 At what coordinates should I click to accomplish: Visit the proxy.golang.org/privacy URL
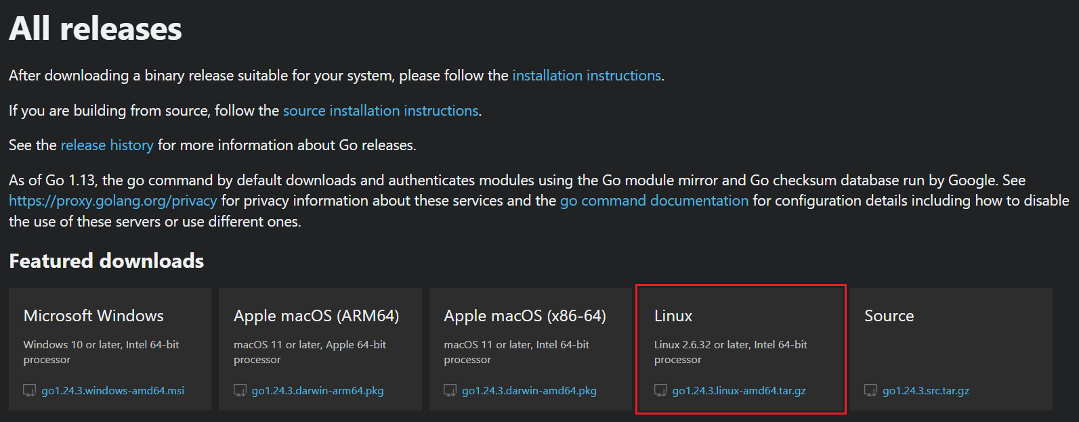112,201
